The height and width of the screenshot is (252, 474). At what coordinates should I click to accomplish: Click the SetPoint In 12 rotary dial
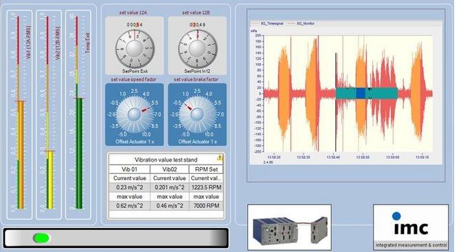point(197,49)
